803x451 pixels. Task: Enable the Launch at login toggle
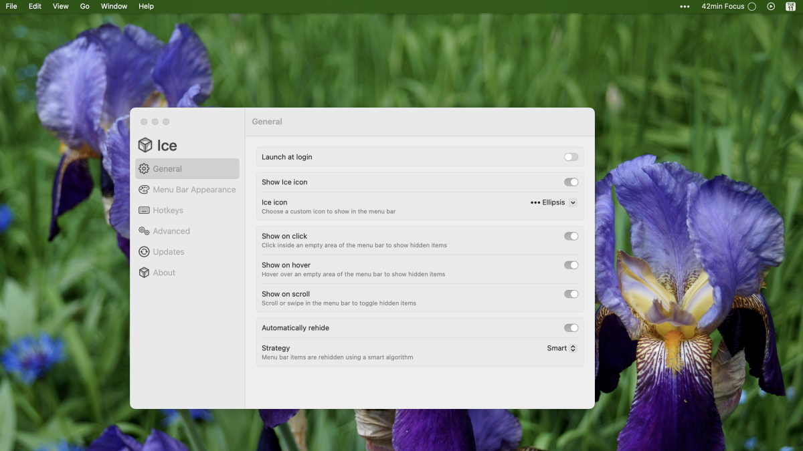click(x=571, y=157)
